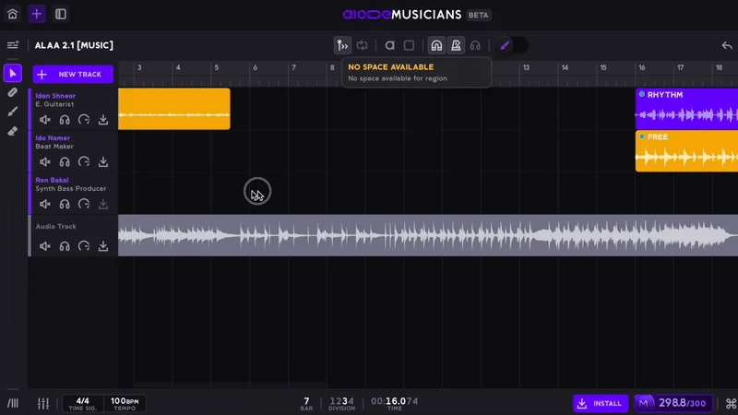Expand the track list menu icon
The height and width of the screenshot is (415, 738).
(13, 45)
